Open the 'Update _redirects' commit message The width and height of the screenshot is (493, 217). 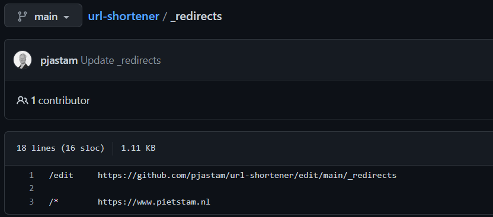point(121,60)
